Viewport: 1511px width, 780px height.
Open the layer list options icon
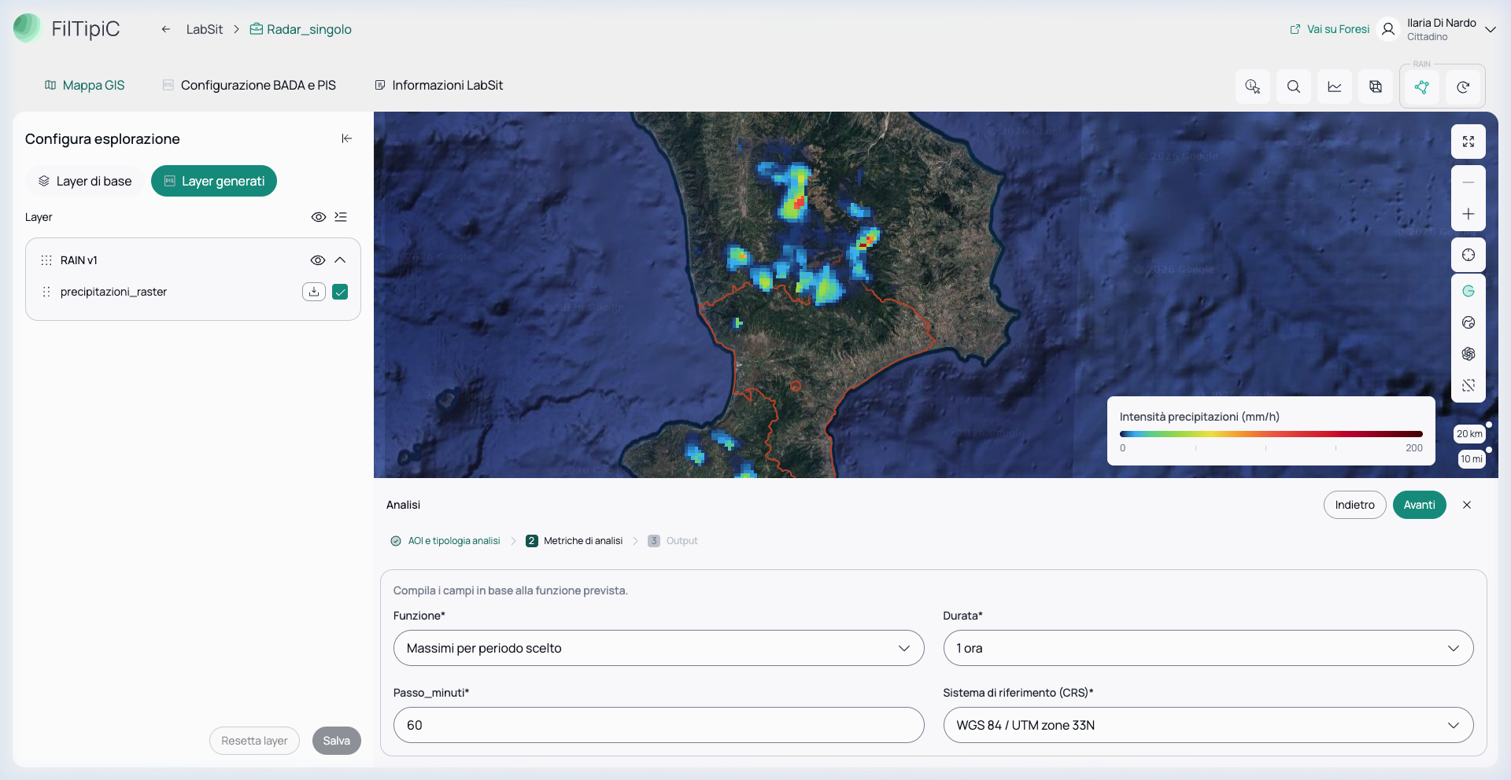[x=341, y=217]
